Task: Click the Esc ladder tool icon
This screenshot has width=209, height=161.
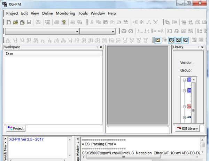Action: (8, 40)
